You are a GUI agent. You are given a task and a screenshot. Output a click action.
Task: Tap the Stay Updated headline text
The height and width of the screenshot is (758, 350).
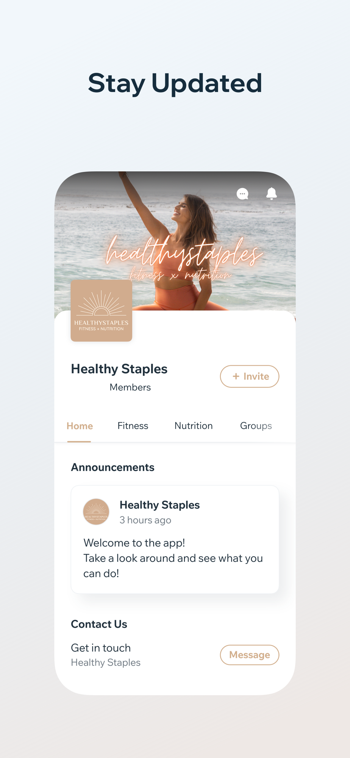pyautogui.click(x=175, y=83)
